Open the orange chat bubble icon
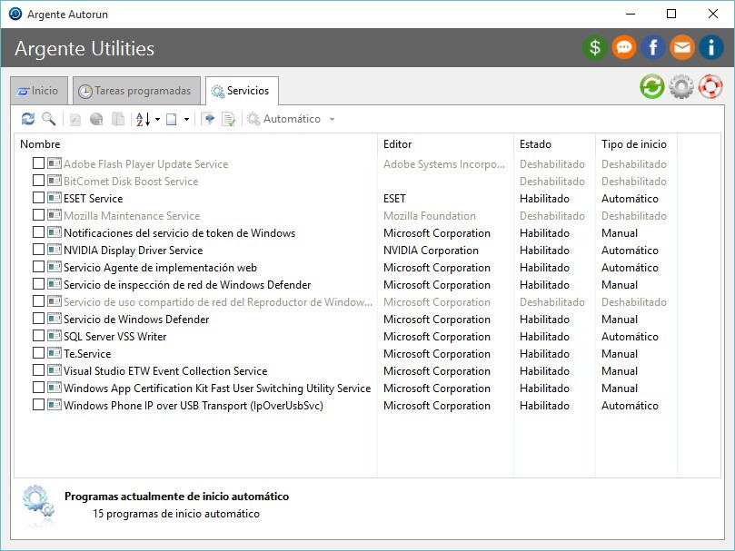Image resolution: width=735 pixels, height=551 pixels. 624,47
